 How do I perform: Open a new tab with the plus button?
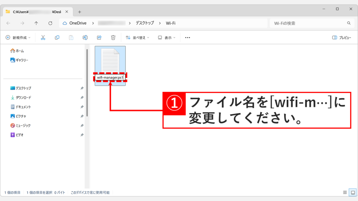tap(80, 11)
